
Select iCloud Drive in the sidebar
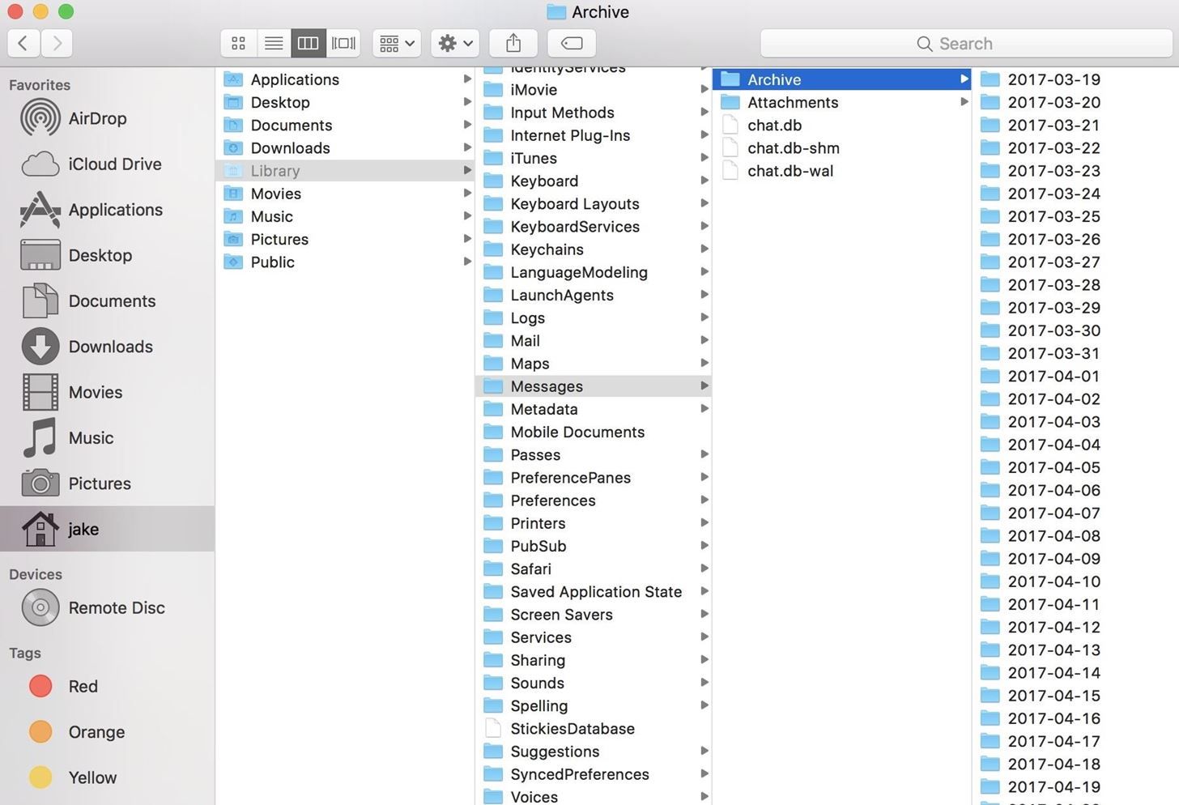(114, 164)
